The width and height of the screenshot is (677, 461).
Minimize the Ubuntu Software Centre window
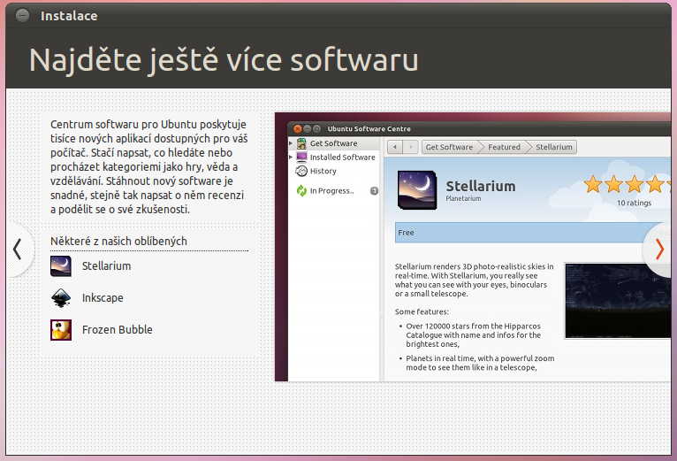[308, 129]
